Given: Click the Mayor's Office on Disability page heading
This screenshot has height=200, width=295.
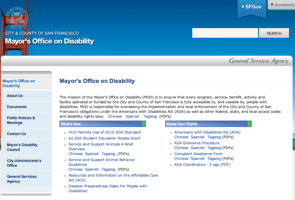Looking at the screenshot, I should pyautogui.click(x=97, y=81).
